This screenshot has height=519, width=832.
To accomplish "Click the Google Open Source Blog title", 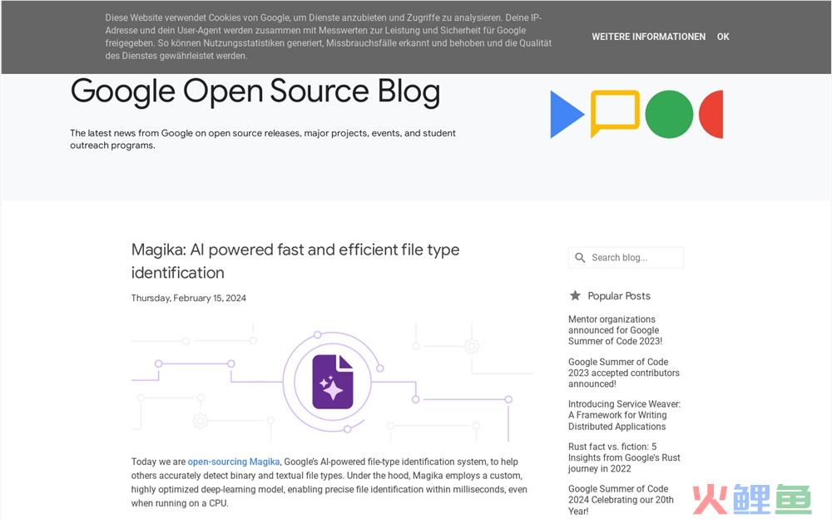I will (x=255, y=91).
